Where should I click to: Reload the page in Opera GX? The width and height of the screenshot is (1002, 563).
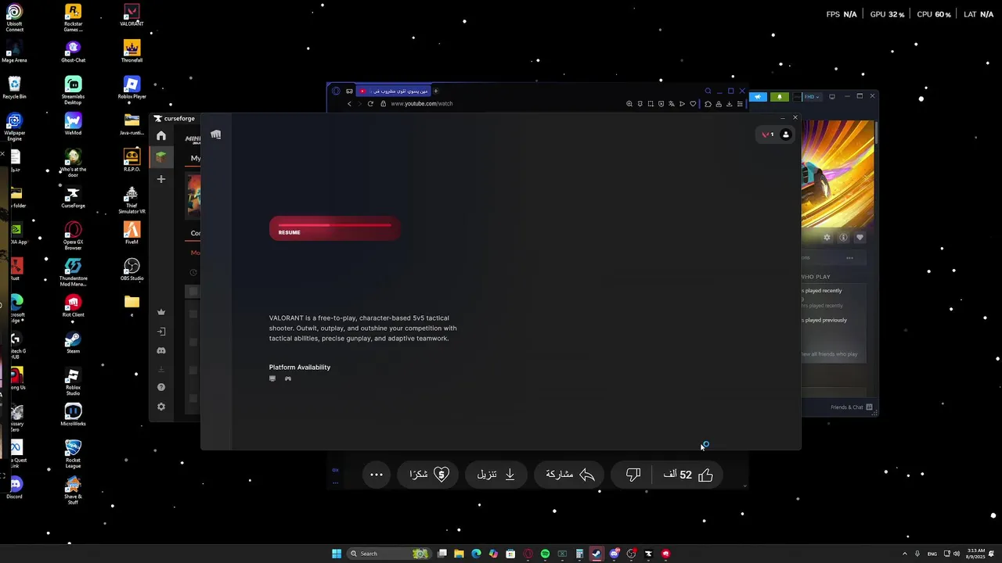coord(370,103)
